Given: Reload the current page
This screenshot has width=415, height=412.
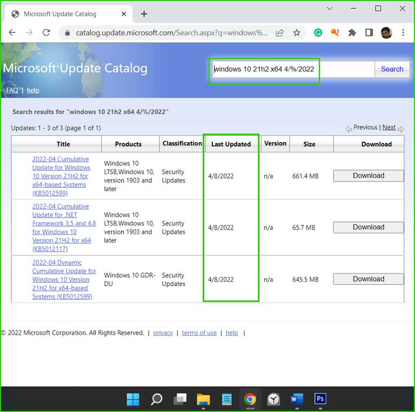Looking at the screenshot, I should click(46, 33).
